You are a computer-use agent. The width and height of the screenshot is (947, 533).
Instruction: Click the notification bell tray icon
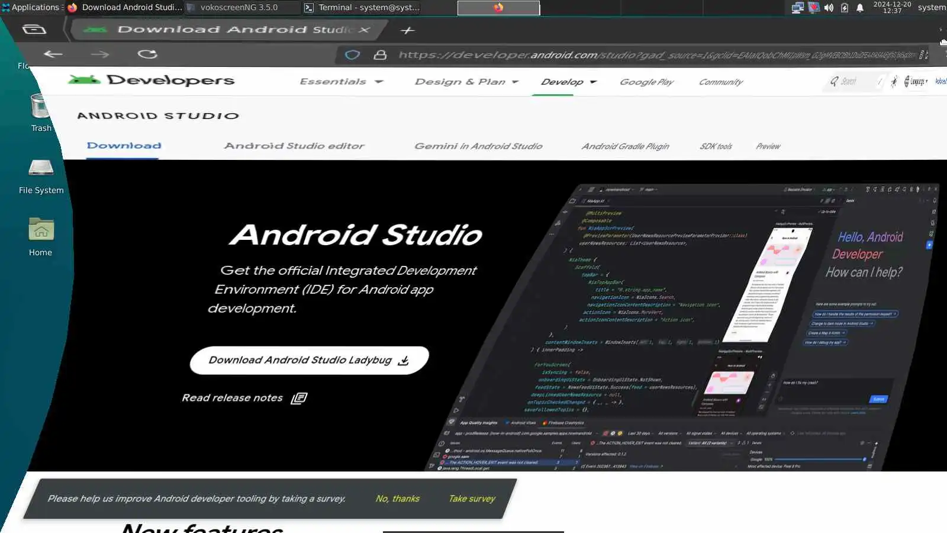860,8
